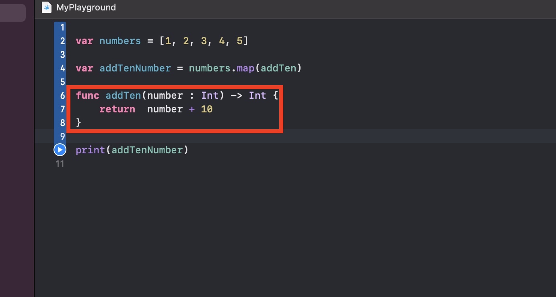Image resolution: width=556 pixels, height=297 pixels.
Task: Select the highlighted item in left sidebar
Action: pos(13,13)
